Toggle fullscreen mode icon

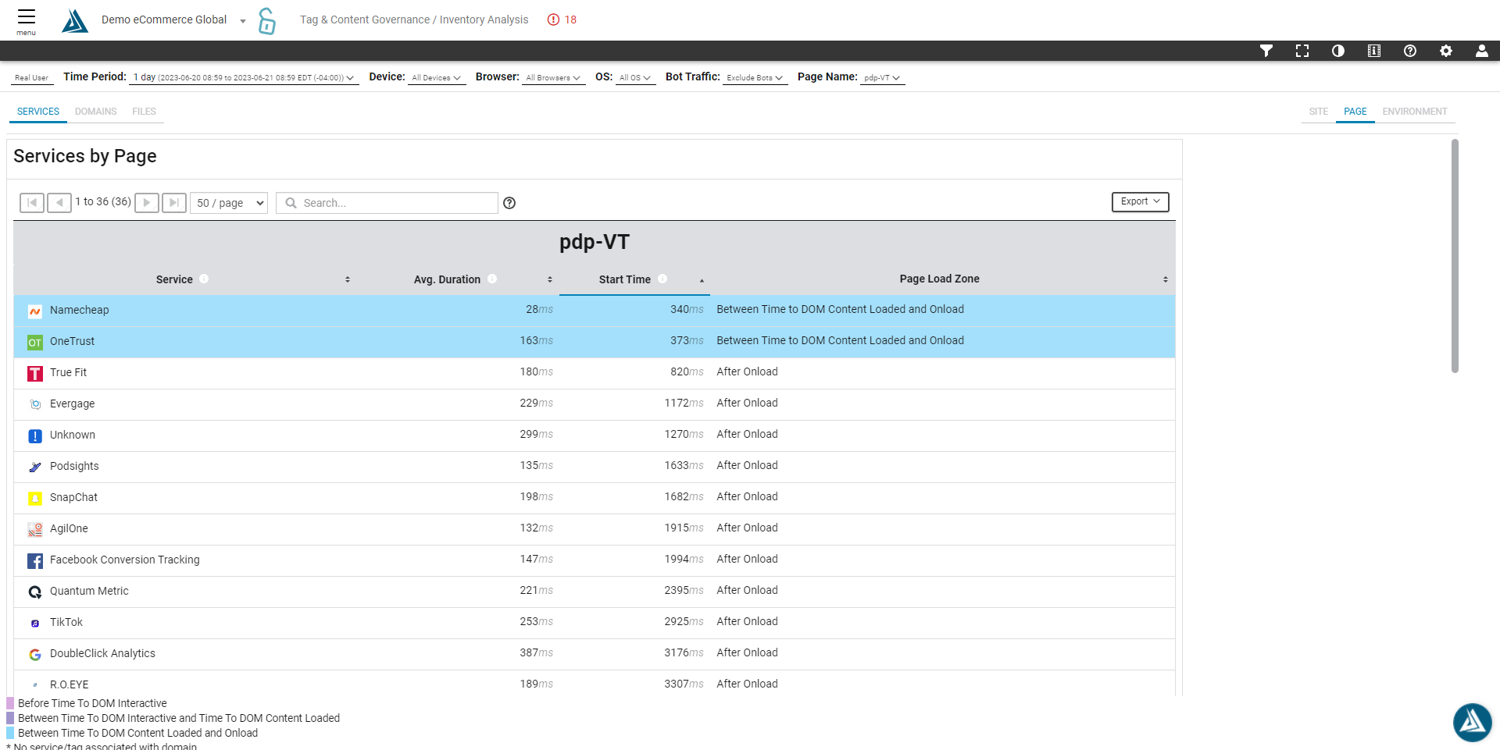click(x=1302, y=51)
